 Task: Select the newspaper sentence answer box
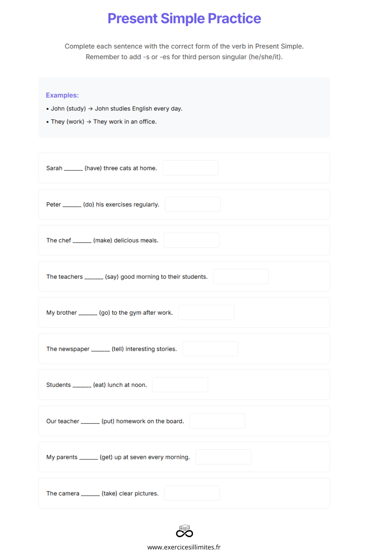[210, 348]
